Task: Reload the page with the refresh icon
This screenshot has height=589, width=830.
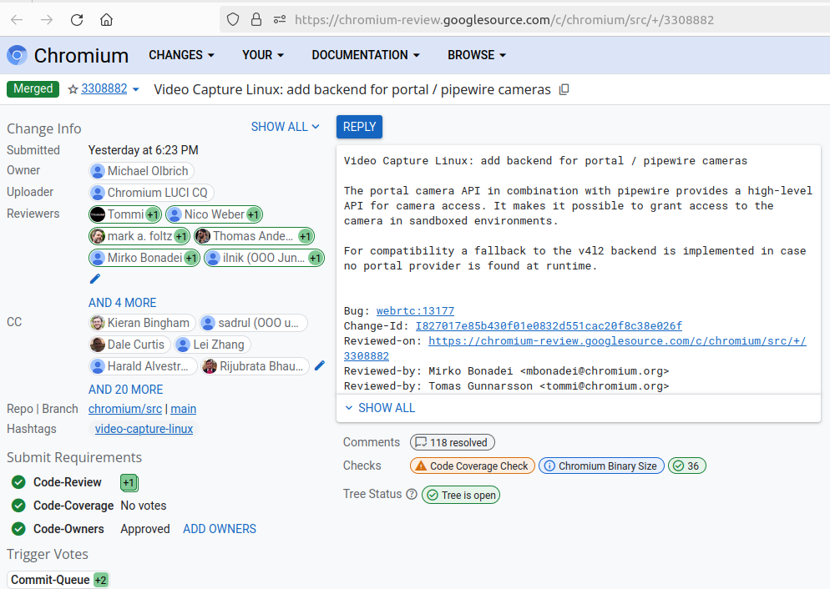Action: (77, 20)
